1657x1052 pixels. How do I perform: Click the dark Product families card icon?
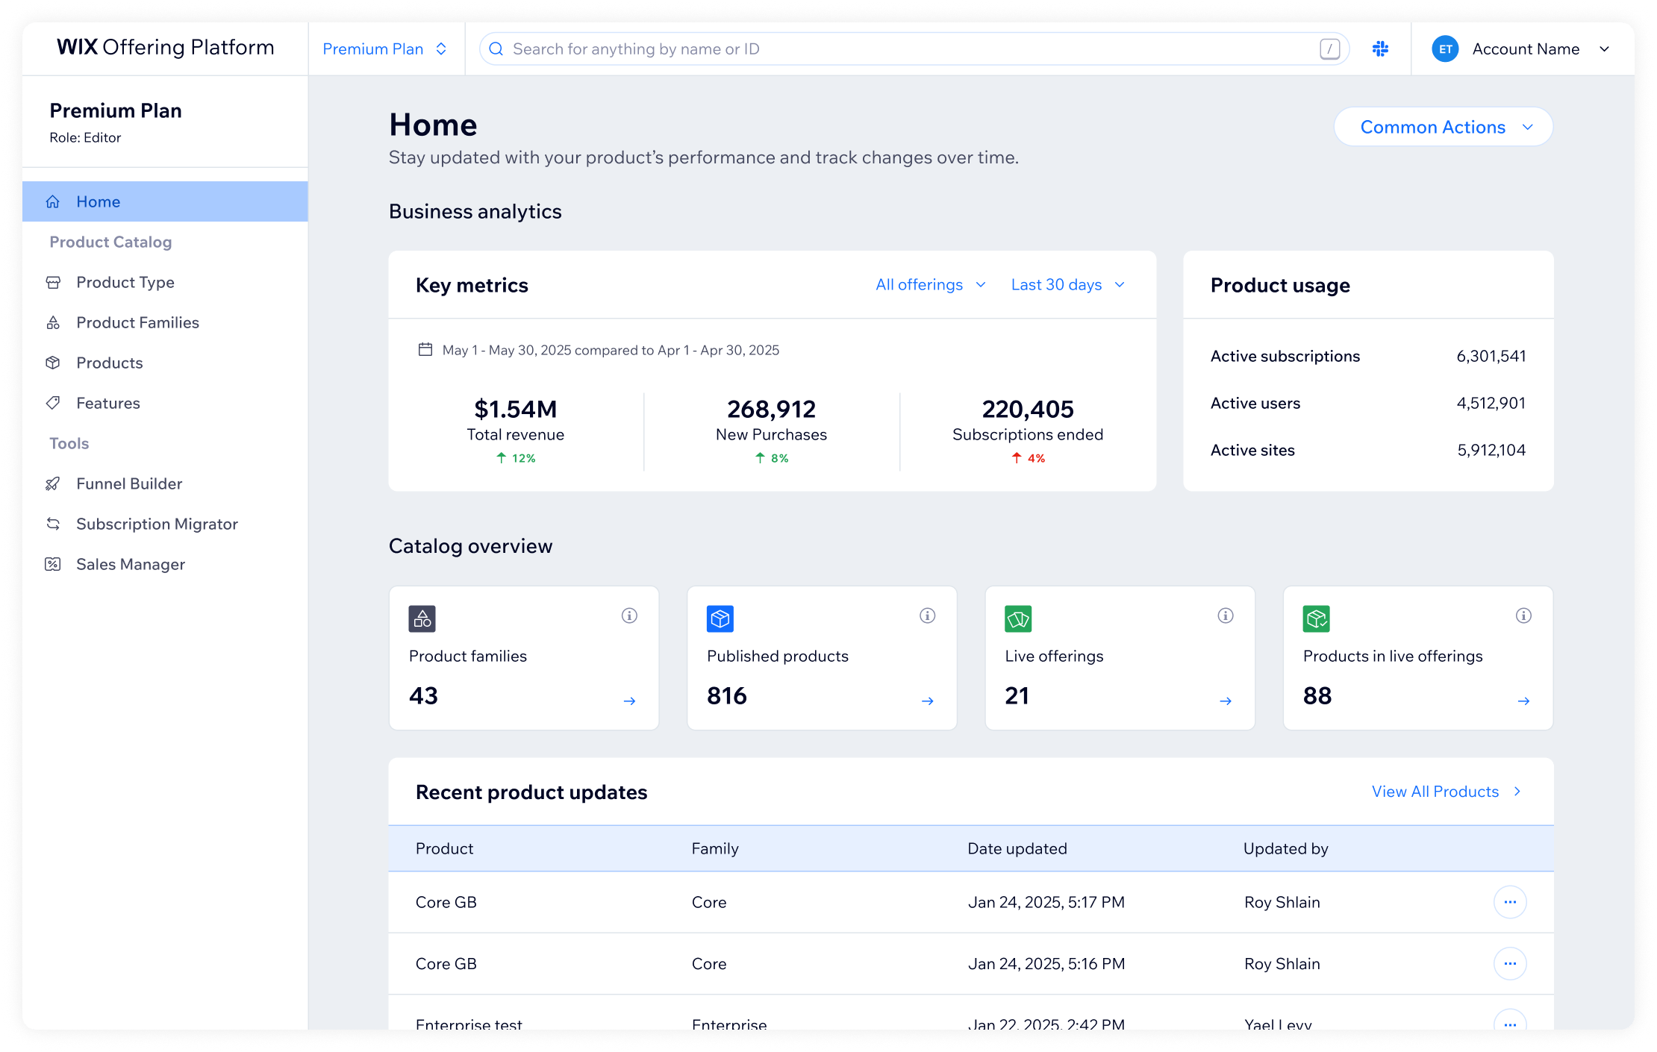(x=422, y=619)
